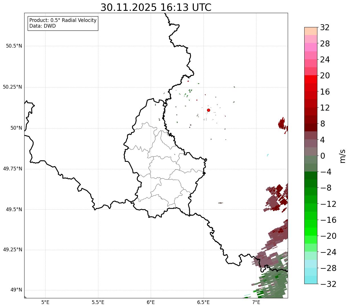Click the colorbar label "12"

point(325,108)
